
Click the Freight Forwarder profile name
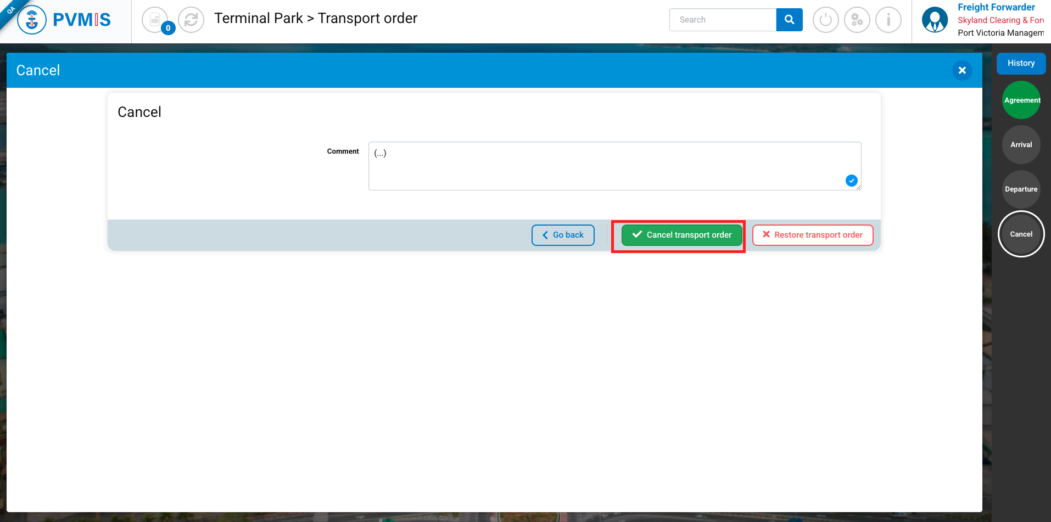coord(996,7)
